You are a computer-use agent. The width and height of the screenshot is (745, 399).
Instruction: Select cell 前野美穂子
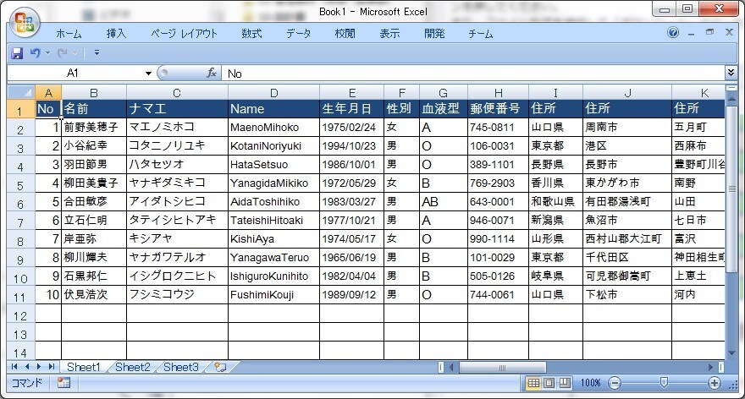point(94,127)
